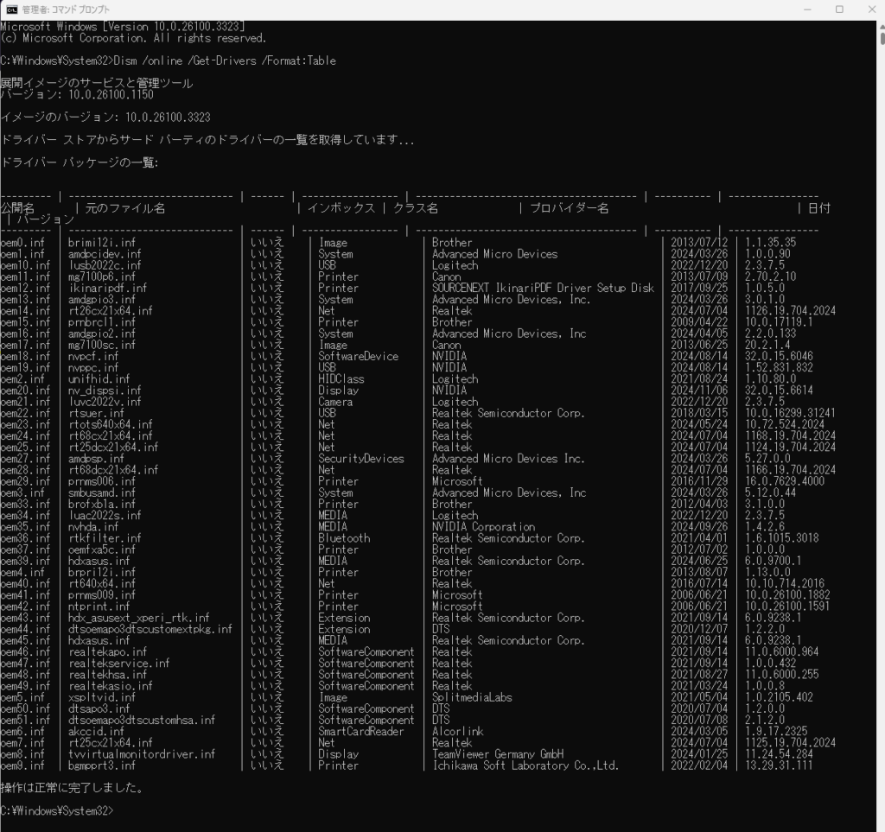
Task: Click the message '操作は正常に完了しました。'
Action: 72,788
